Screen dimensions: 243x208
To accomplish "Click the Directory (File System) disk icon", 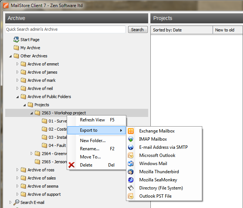I will pos(131,188).
